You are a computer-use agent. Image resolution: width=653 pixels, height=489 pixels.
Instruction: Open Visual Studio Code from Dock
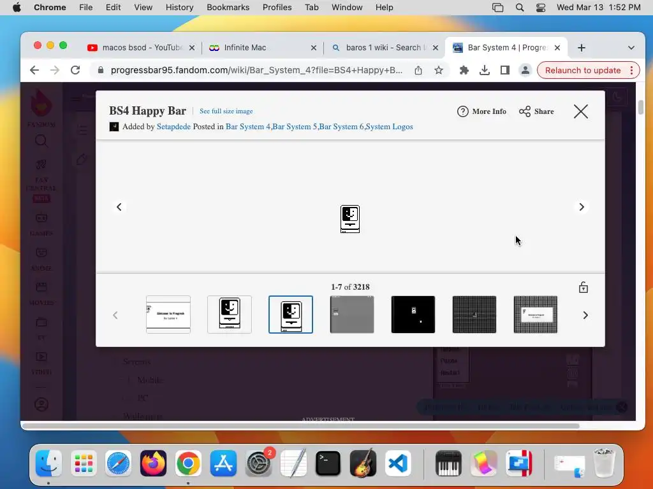point(398,463)
